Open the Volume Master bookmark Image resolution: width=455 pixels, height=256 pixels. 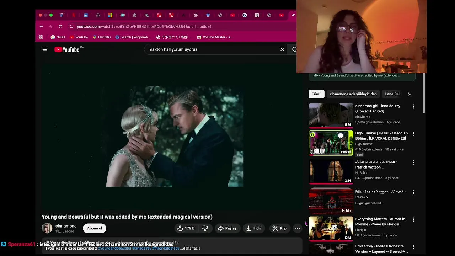(215, 37)
